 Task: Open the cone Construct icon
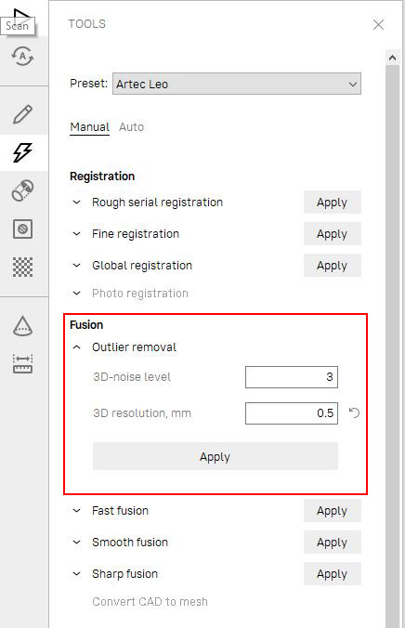22,326
